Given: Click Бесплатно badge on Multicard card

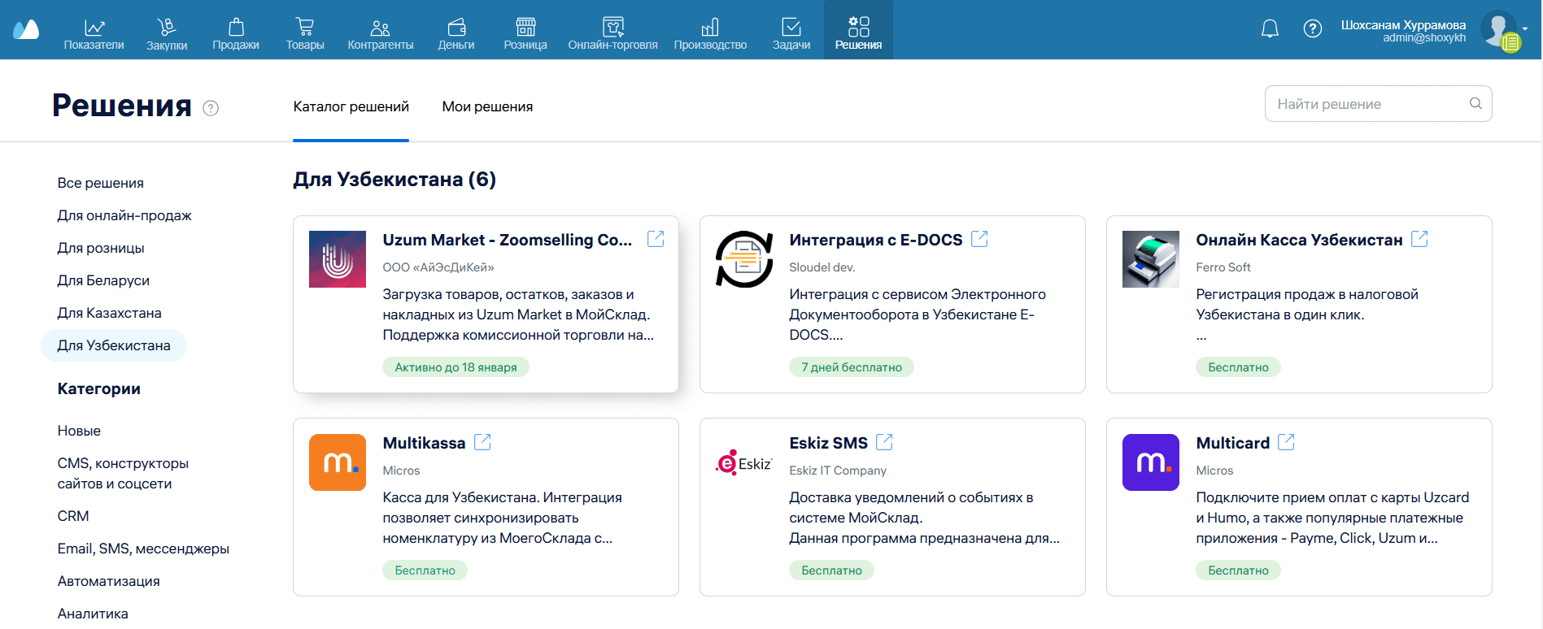Looking at the screenshot, I should [1238, 570].
